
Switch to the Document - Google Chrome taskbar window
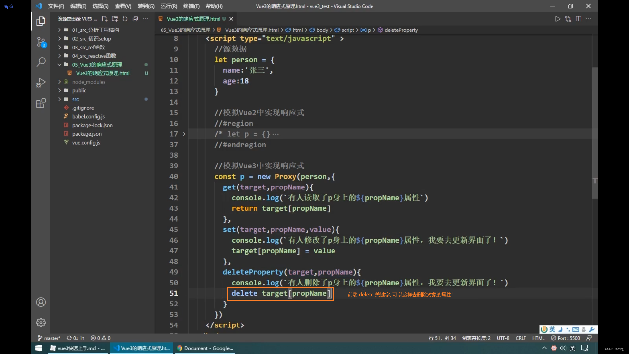point(205,348)
